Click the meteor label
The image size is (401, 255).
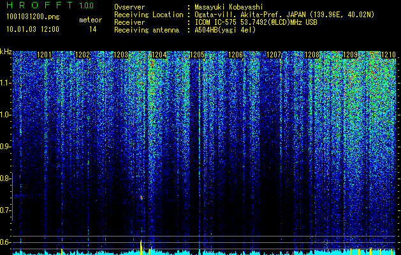(91, 20)
